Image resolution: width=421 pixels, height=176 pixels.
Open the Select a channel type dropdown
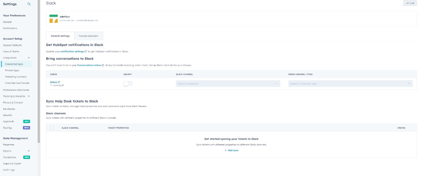(x=350, y=84)
